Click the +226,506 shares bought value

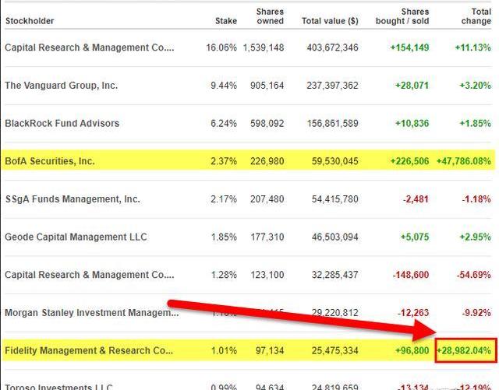409,161
